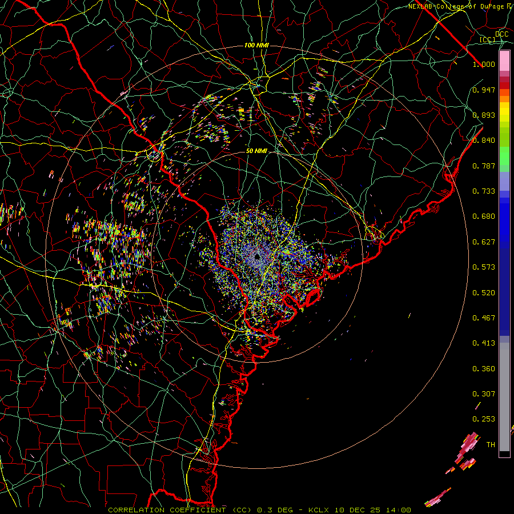Click the 0.573 legend value

484,267
